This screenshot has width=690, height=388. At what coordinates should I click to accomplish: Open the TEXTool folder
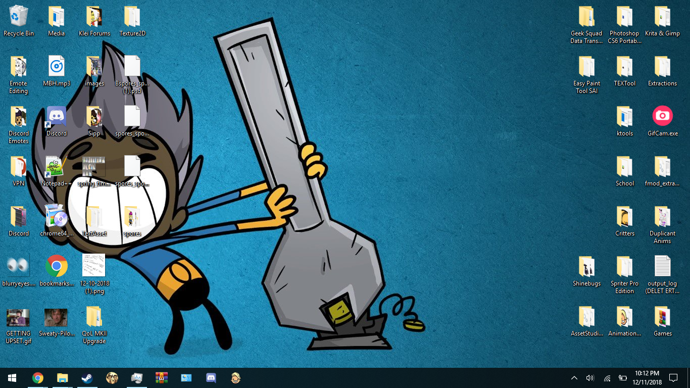point(624,71)
